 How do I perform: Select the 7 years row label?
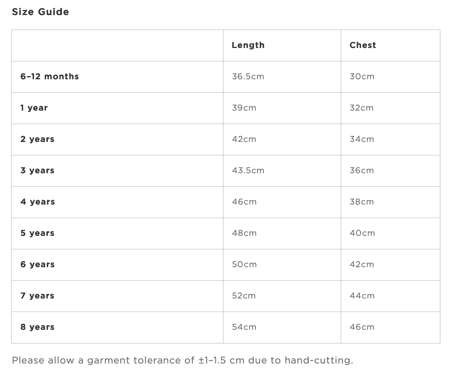click(x=37, y=296)
